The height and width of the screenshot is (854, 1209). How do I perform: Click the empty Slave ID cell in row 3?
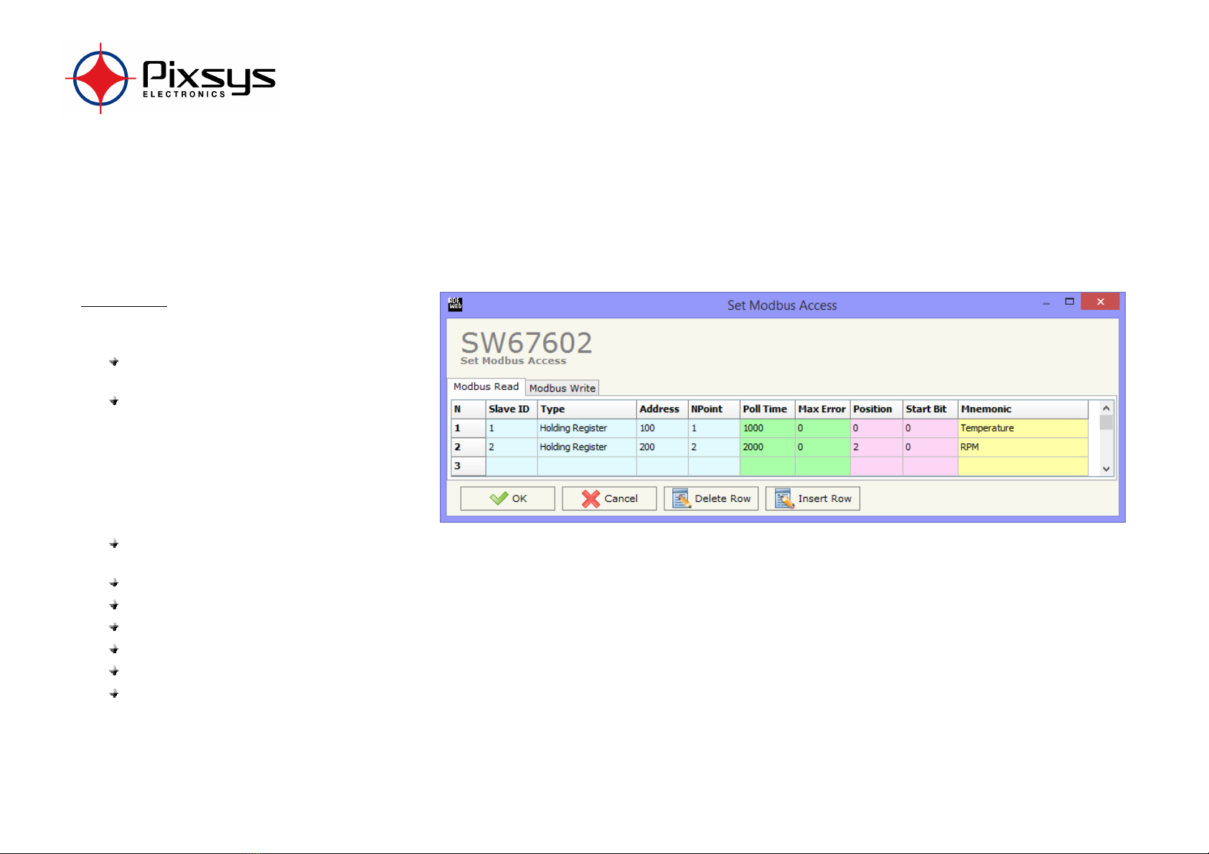(x=512, y=465)
